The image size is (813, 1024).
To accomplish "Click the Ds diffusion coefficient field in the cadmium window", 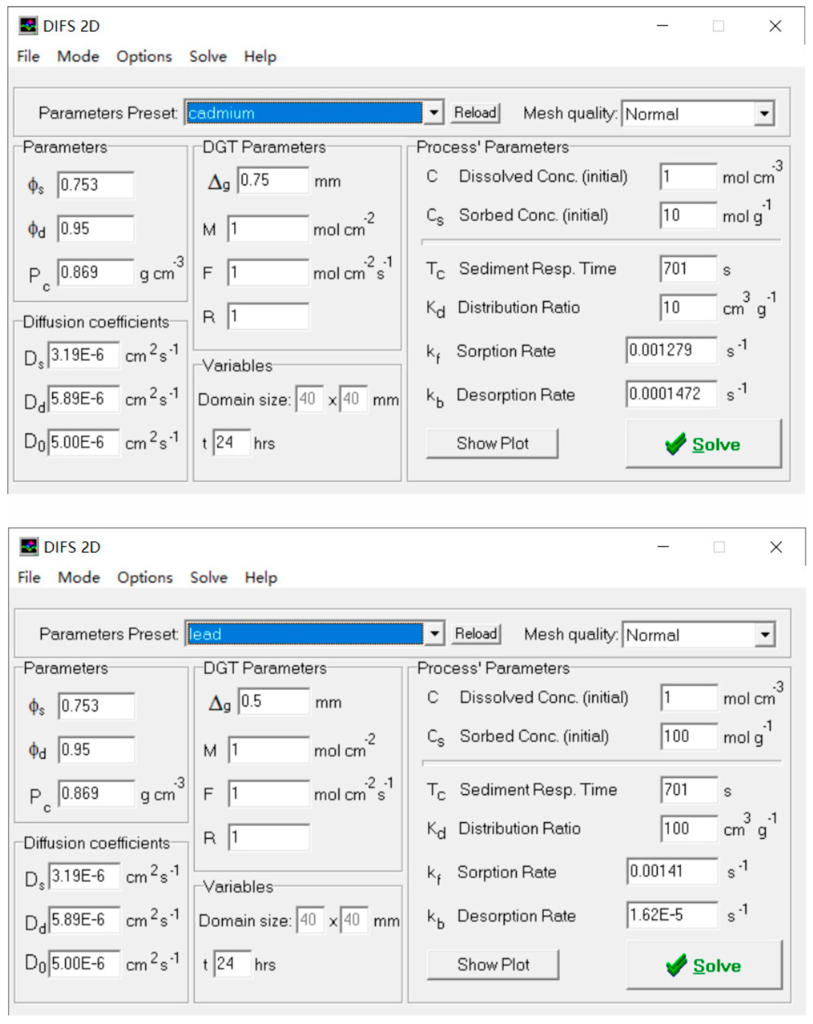I will 84,355.
